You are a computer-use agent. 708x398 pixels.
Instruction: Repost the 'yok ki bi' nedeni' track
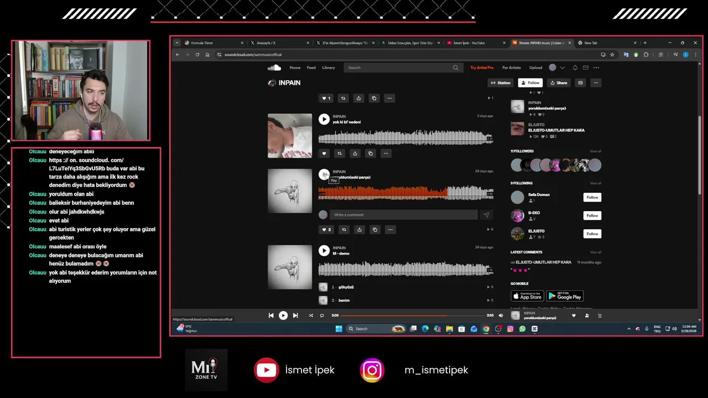point(340,153)
